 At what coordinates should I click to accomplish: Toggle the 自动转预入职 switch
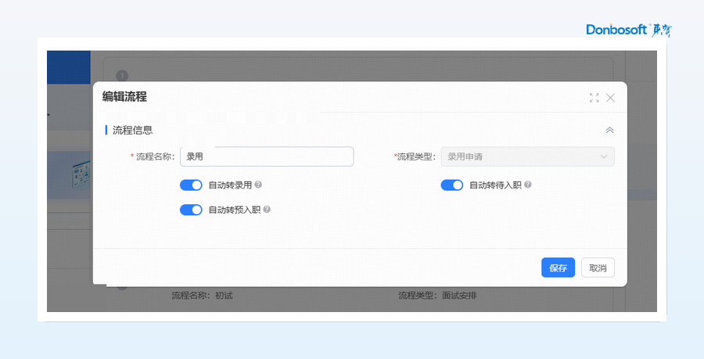click(x=192, y=210)
